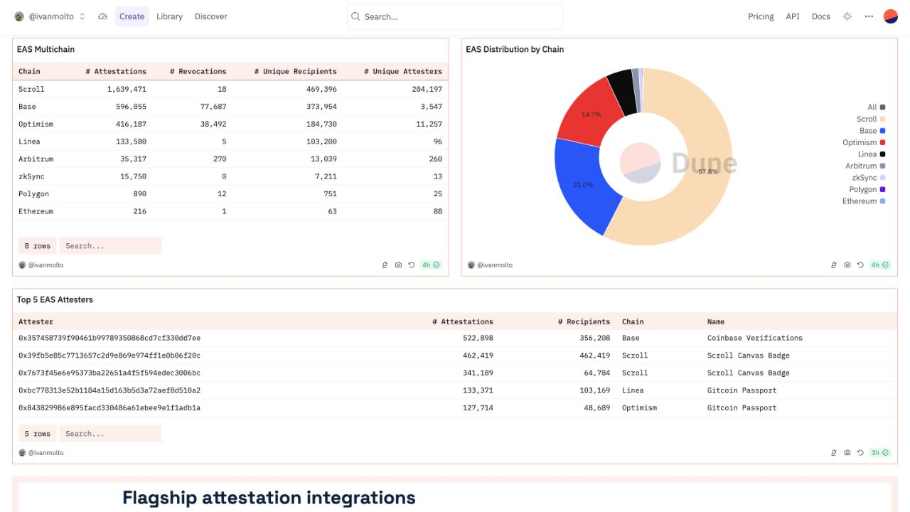The height and width of the screenshot is (512, 910).
Task: Click the 5 rows indicator under Top 5 EAS Attesters
Action: (x=38, y=434)
